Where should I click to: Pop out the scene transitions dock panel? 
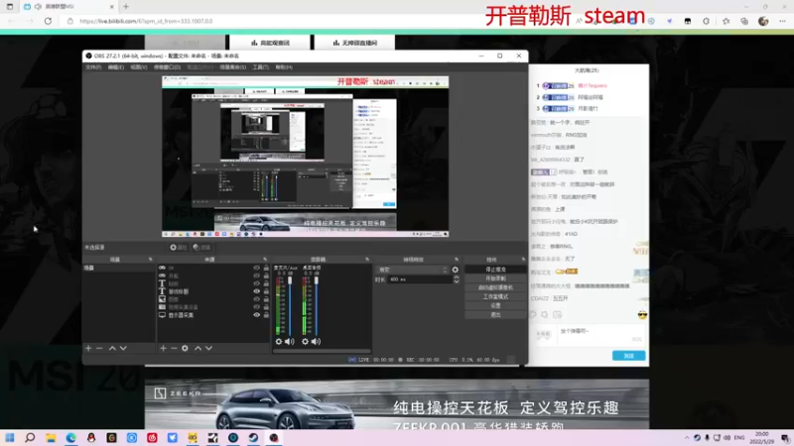click(x=457, y=260)
